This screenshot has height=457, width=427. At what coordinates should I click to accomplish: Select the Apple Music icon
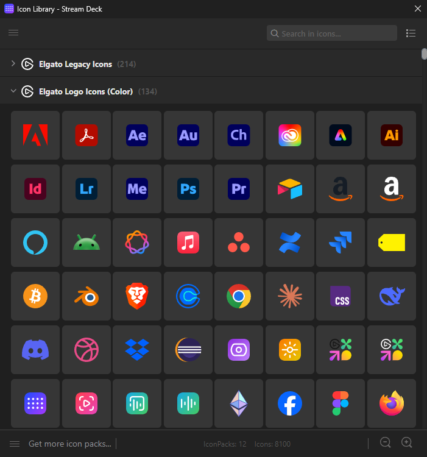tap(188, 243)
